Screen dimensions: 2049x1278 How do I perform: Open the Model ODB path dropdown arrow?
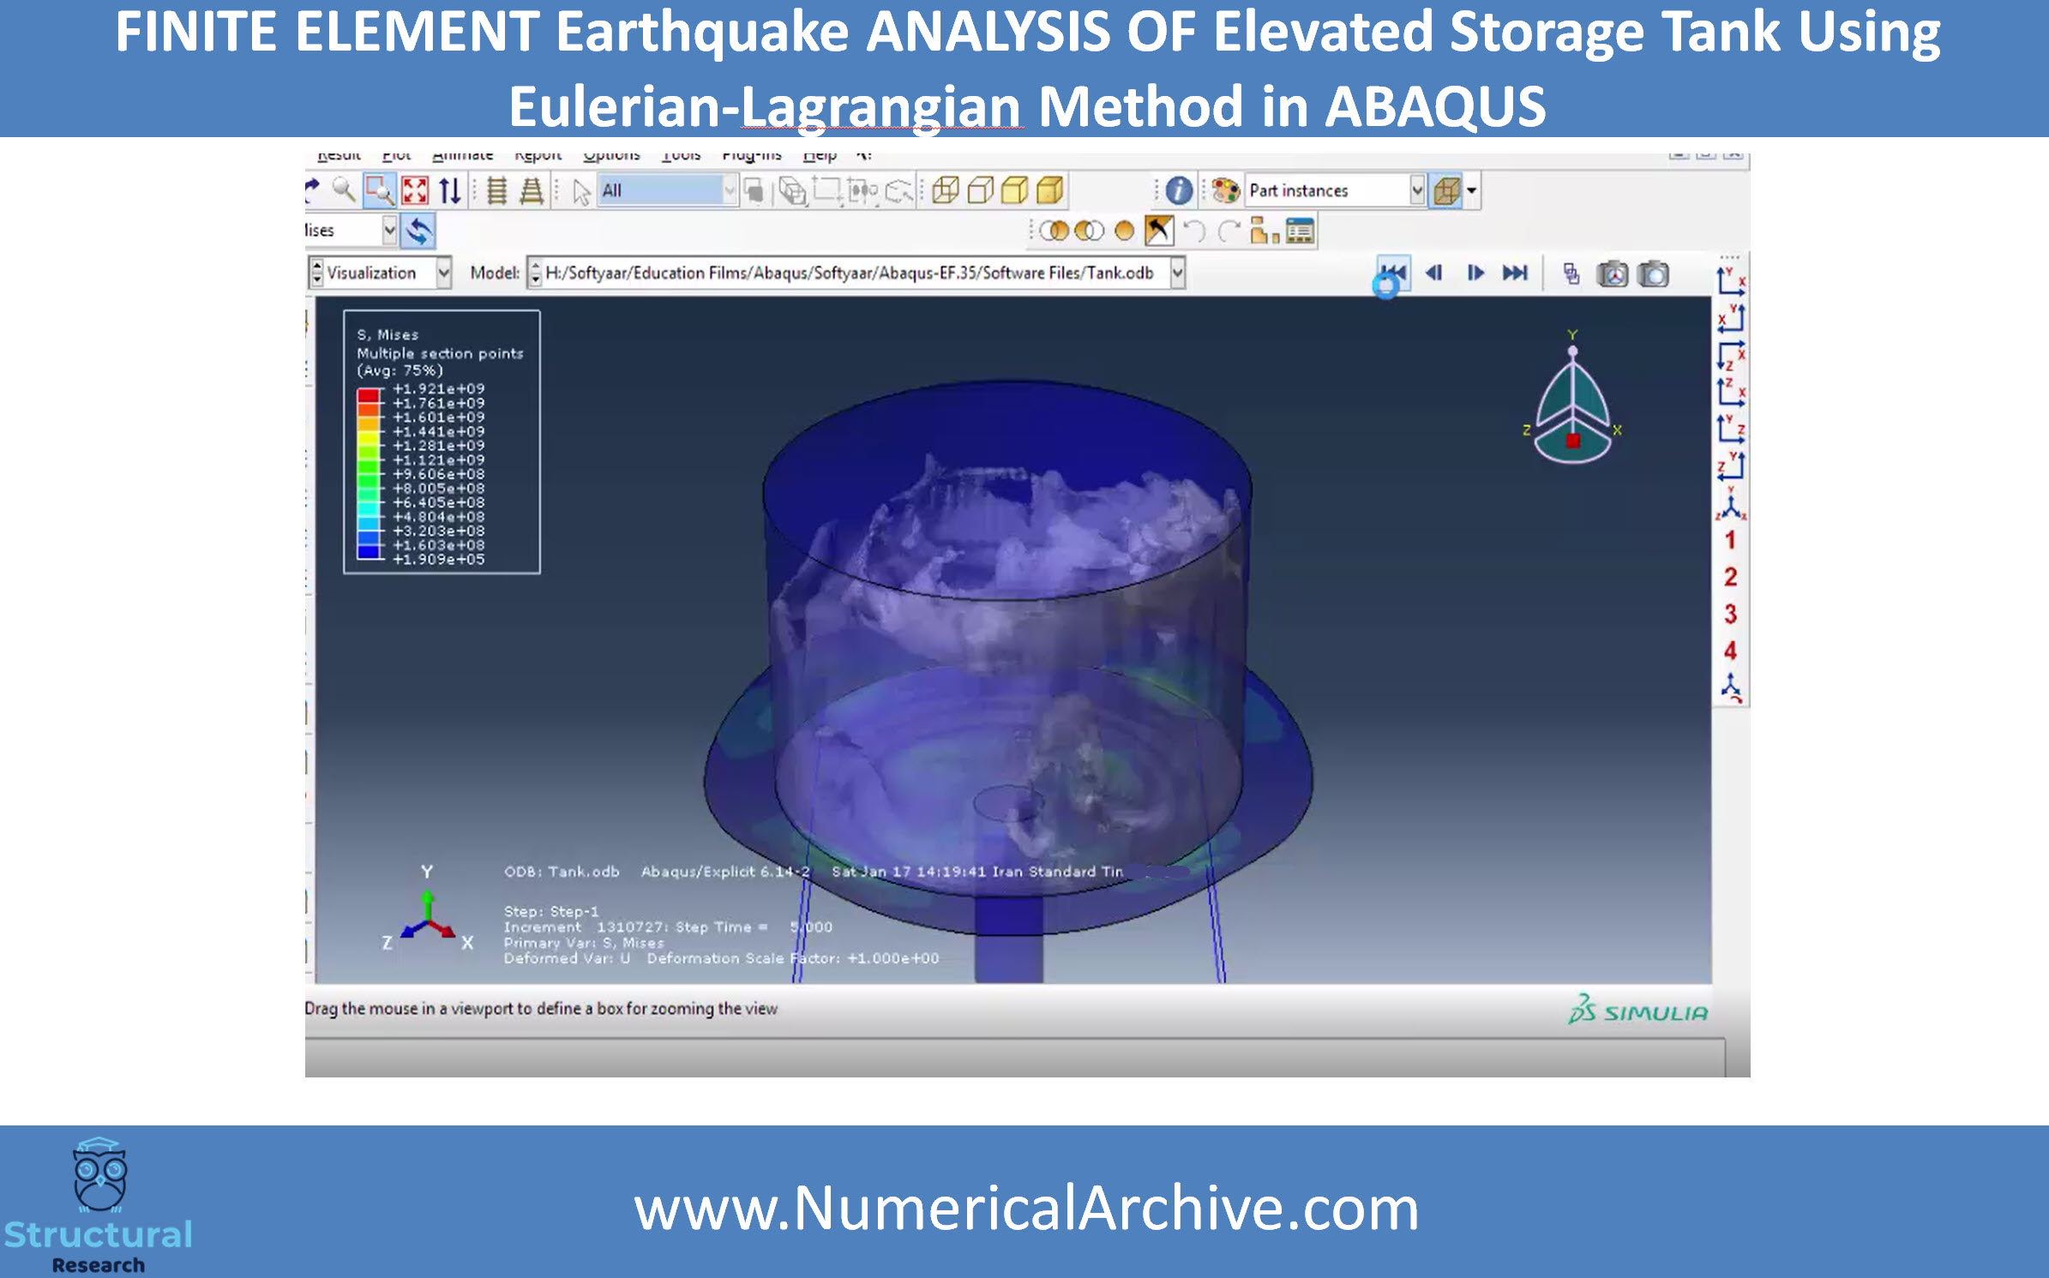(x=1178, y=273)
